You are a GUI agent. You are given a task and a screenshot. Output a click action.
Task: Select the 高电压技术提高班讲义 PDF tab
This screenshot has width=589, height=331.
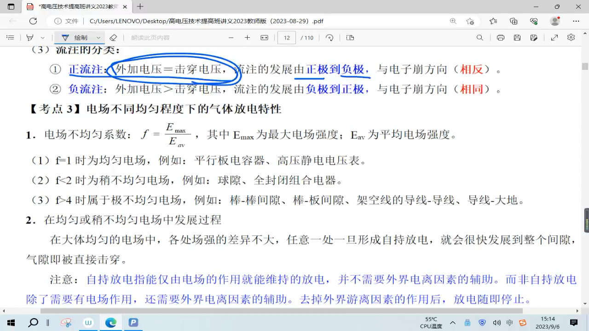click(76, 6)
